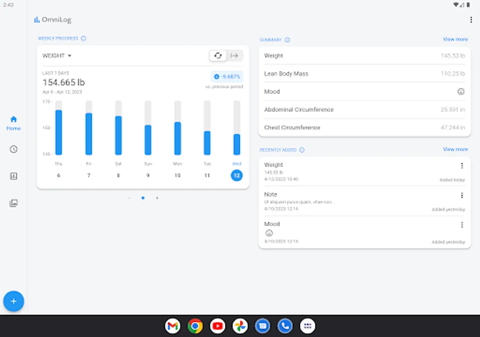Click View more link for Summary

tap(455, 39)
